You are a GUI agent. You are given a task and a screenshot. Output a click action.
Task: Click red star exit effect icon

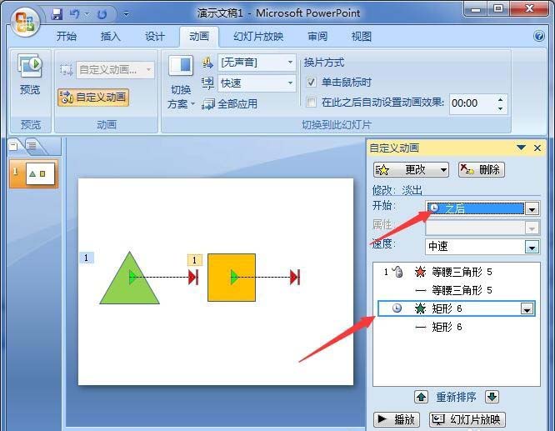[420, 272]
